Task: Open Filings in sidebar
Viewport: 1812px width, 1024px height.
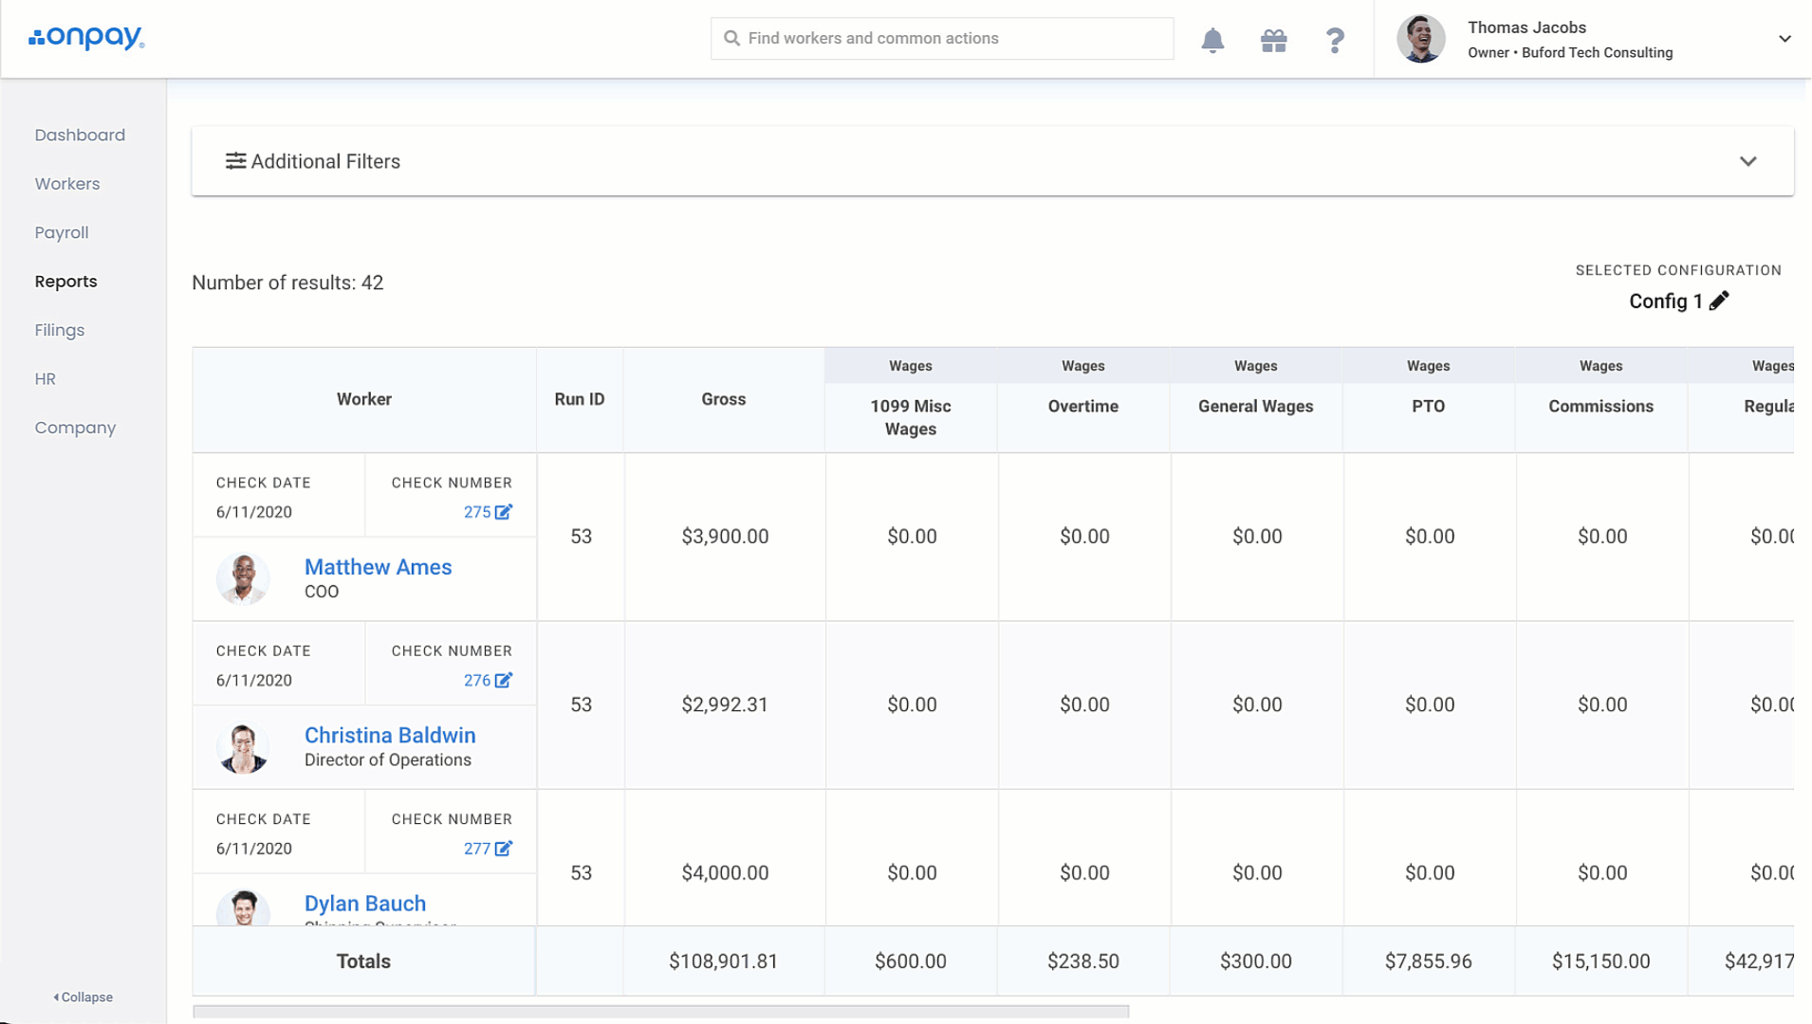Action: (x=60, y=330)
